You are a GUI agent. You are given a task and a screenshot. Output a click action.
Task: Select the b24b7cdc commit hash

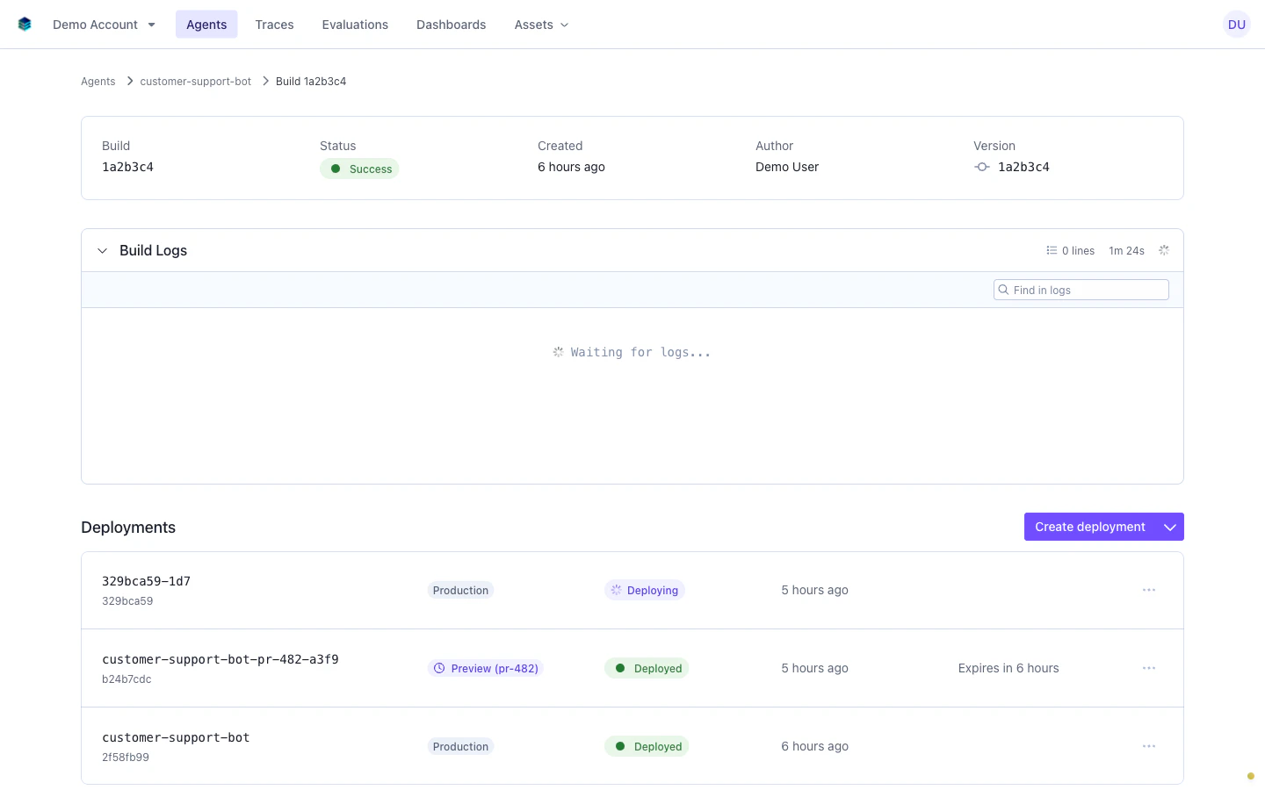click(126, 679)
